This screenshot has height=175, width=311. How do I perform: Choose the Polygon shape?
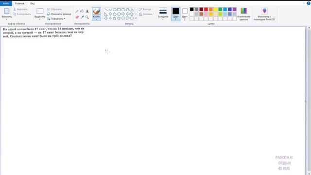pos(127,10)
